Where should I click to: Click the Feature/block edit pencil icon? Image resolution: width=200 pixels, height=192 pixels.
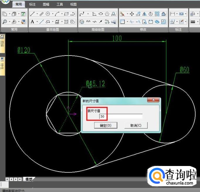[x=181, y=22]
